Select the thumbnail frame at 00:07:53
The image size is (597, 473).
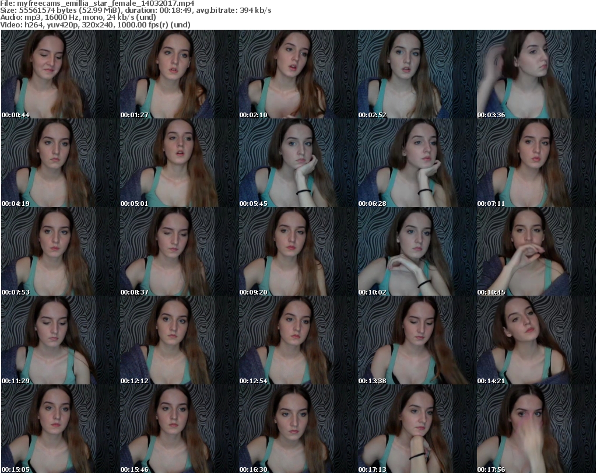60,252
